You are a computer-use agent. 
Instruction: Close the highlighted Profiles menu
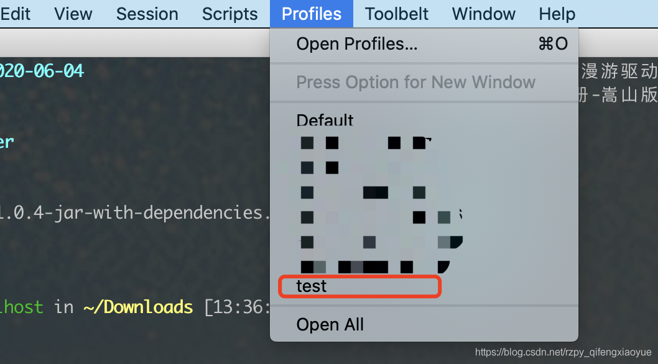[x=312, y=14]
